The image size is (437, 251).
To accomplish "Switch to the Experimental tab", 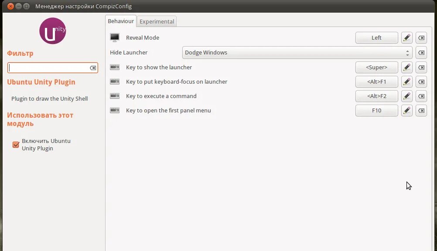I will tap(157, 21).
